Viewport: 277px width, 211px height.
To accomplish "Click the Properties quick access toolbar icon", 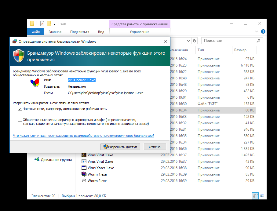I will [x=42, y=24].
